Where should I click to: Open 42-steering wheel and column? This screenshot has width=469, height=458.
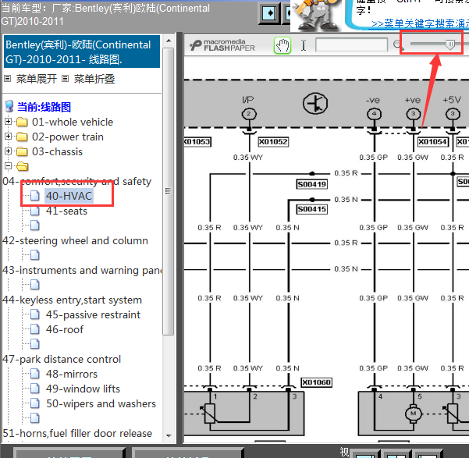[x=75, y=240]
